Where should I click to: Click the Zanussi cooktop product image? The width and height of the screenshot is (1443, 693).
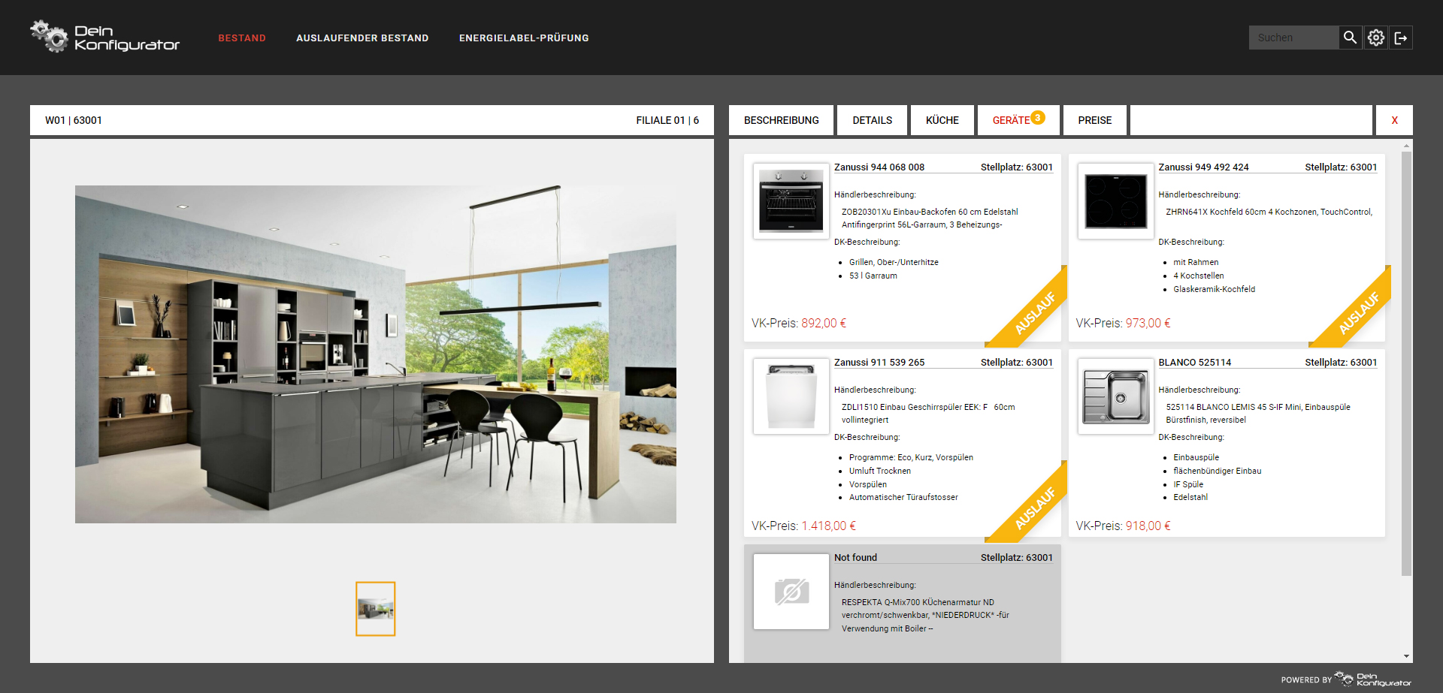click(1115, 201)
